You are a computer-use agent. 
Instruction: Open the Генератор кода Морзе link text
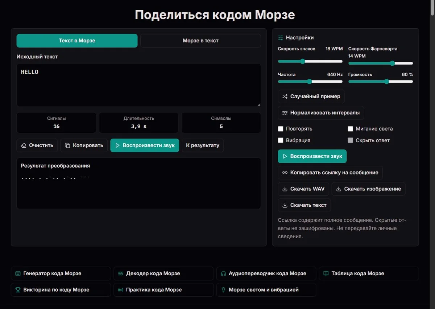(52, 273)
